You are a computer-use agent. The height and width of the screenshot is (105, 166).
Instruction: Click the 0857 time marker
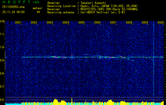[x=113, y=23]
